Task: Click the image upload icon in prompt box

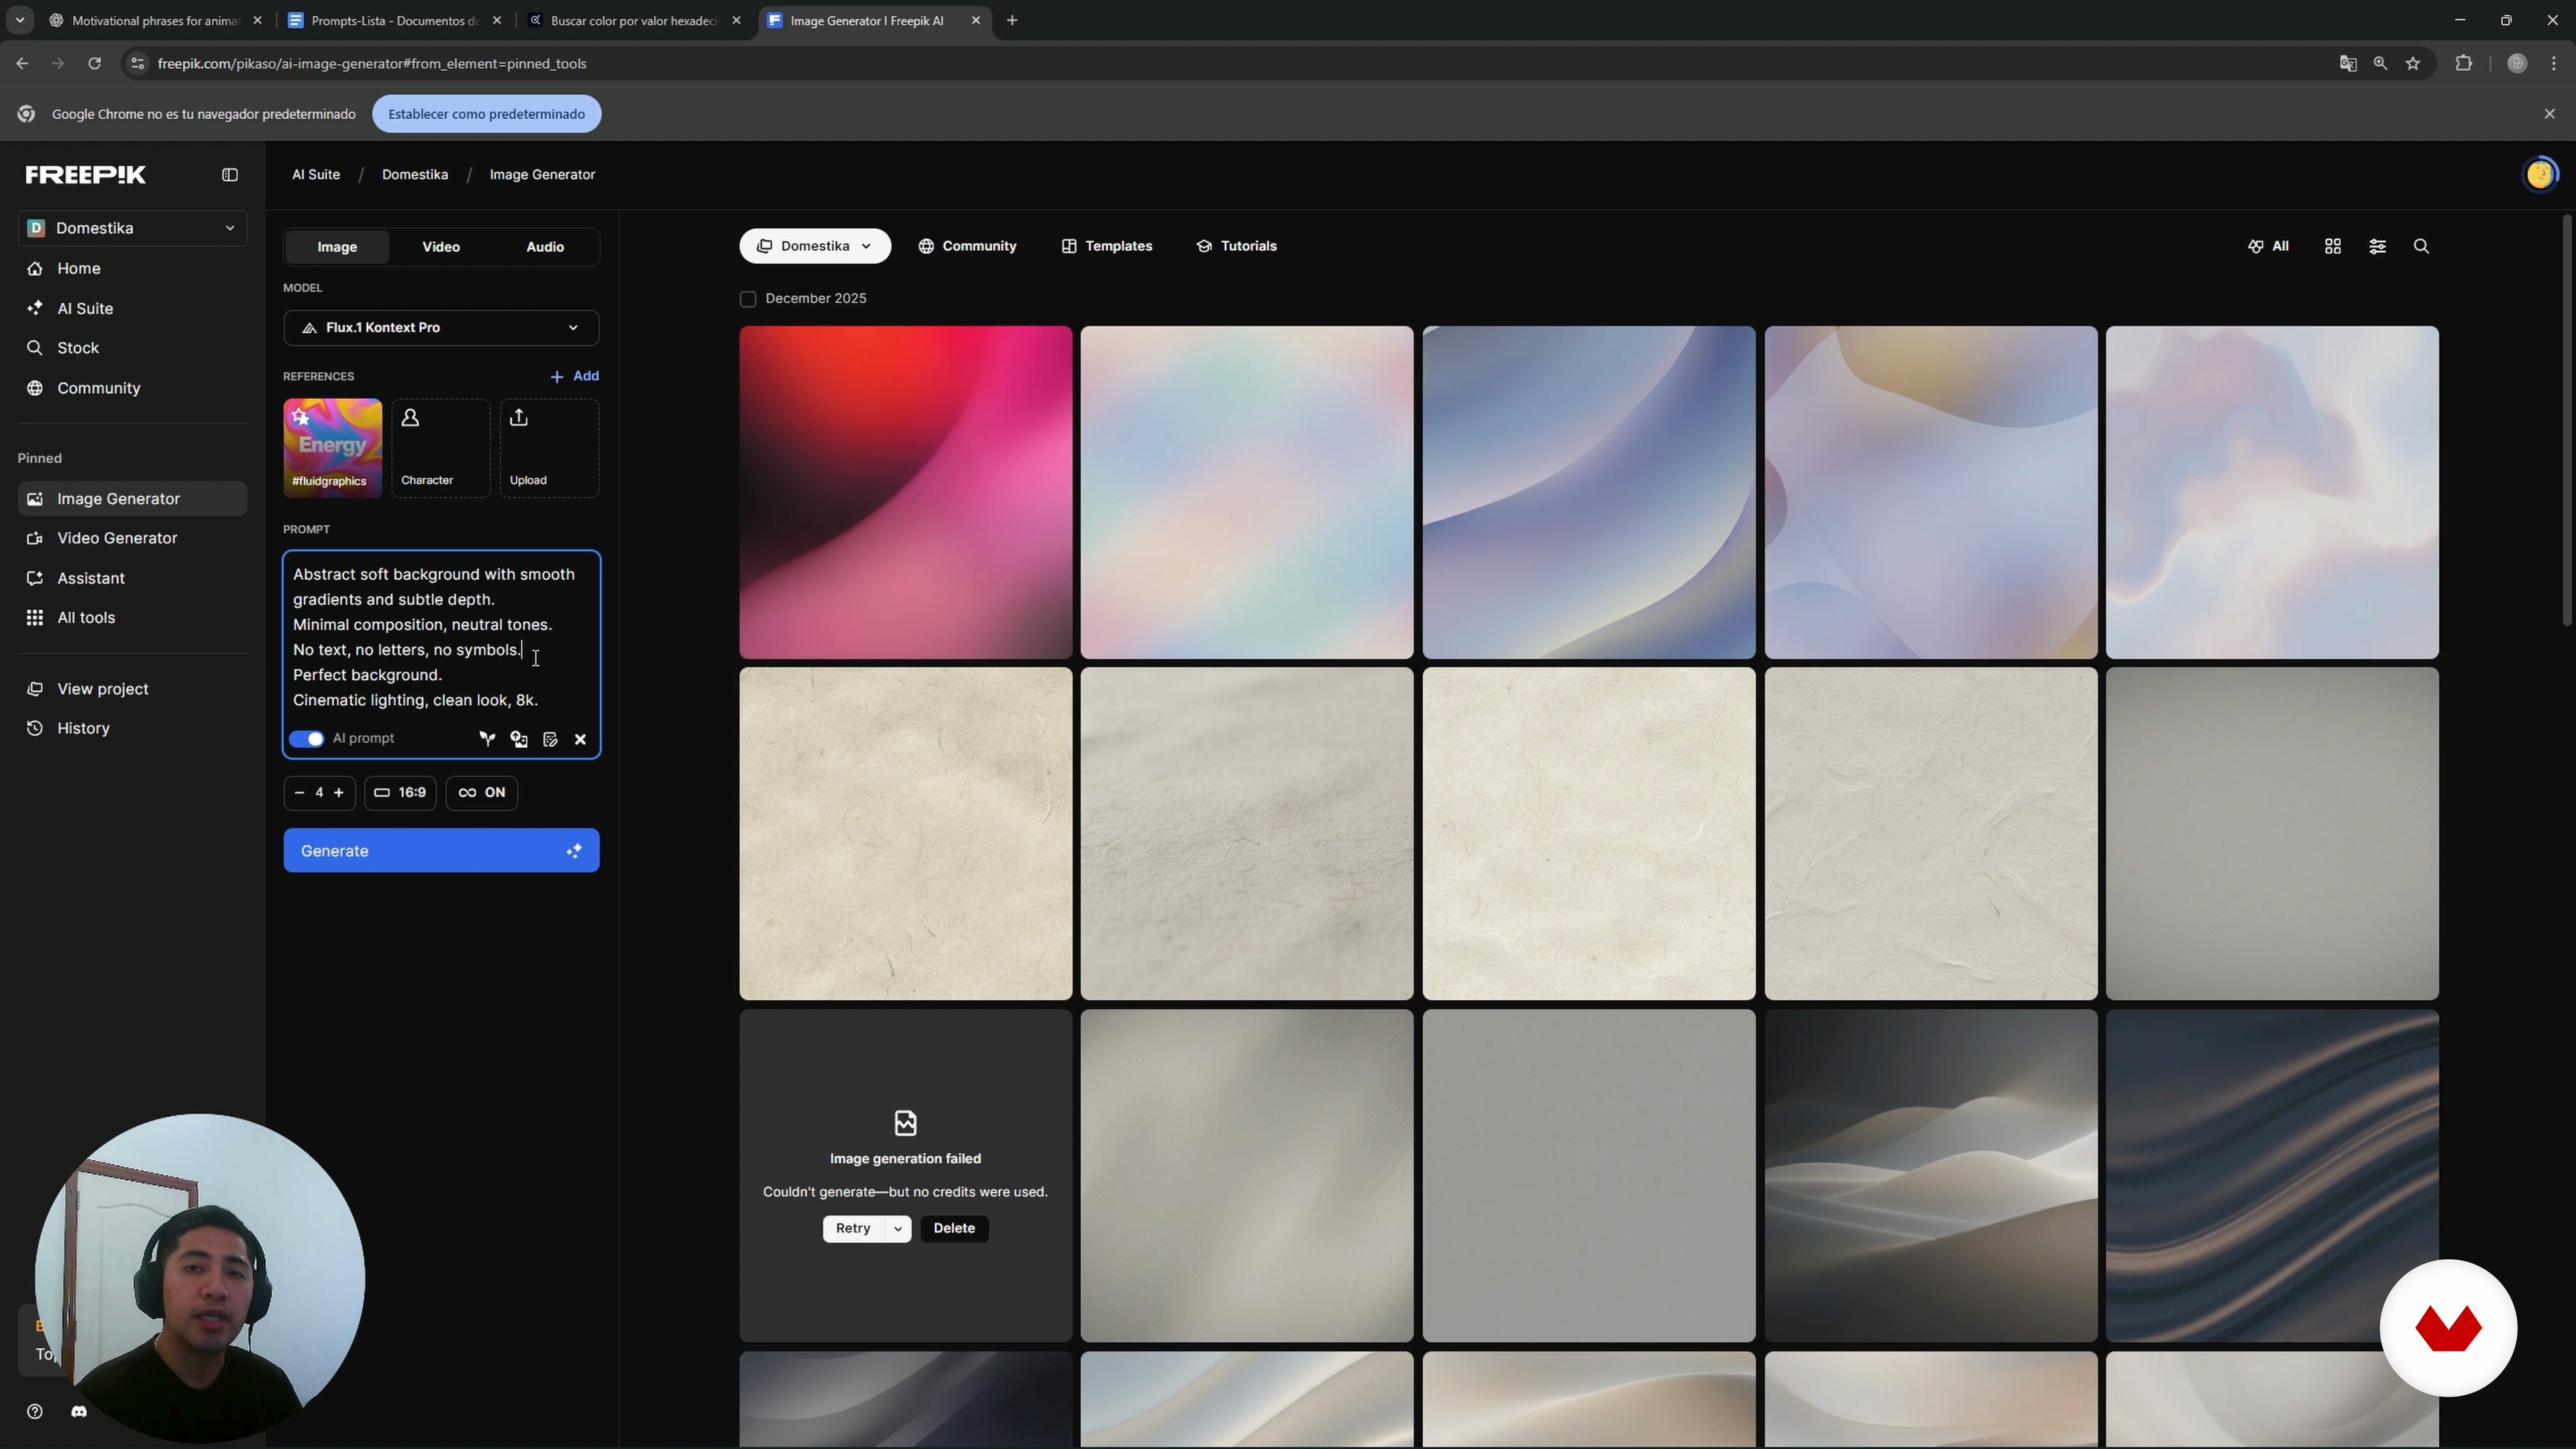Action: [x=519, y=739]
